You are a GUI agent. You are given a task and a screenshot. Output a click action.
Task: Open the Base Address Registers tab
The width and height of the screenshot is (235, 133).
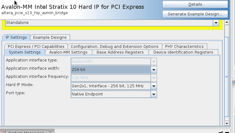point(120,52)
